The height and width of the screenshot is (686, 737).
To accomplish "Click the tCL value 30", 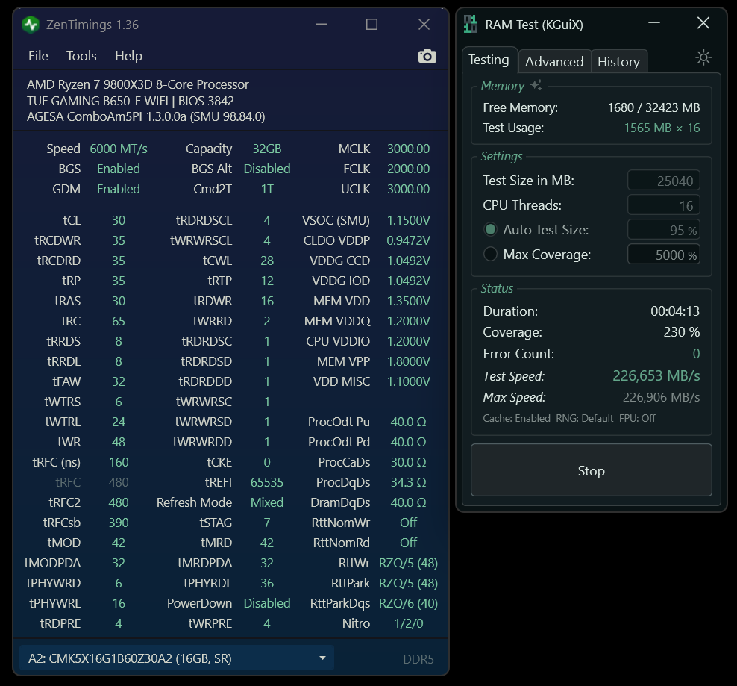I will 119,220.
